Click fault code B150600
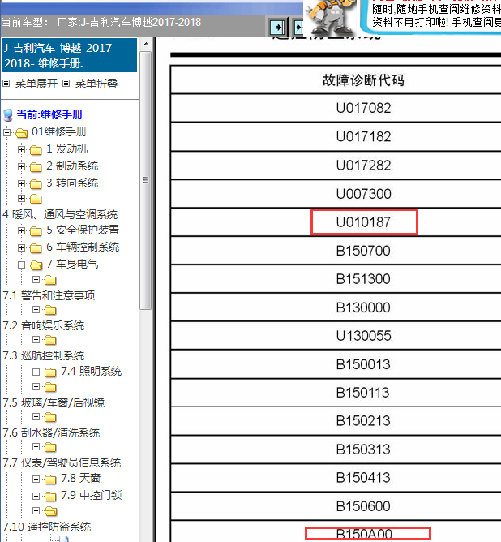 [x=363, y=506]
